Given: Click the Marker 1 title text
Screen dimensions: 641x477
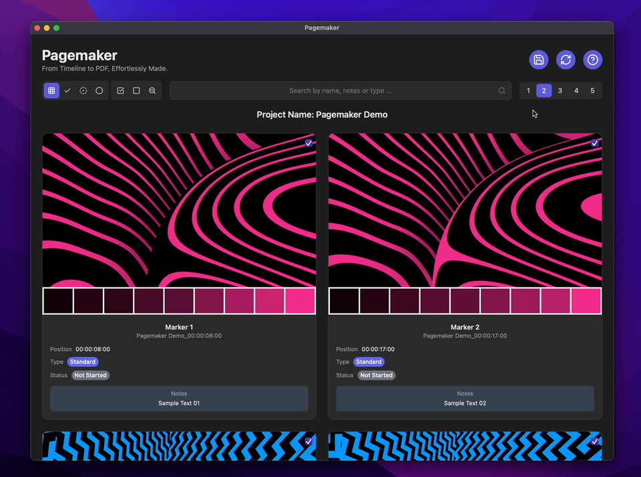Looking at the screenshot, I should [179, 327].
